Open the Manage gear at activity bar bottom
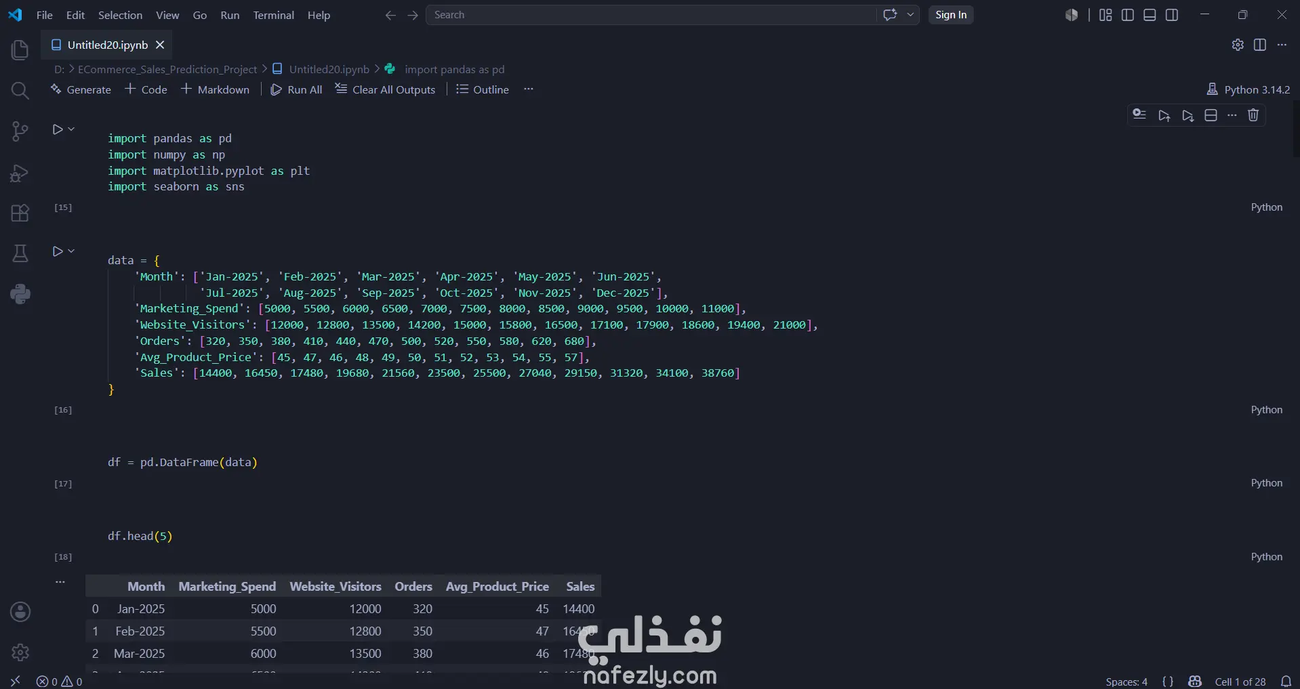Image resolution: width=1300 pixels, height=689 pixels. (x=20, y=652)
